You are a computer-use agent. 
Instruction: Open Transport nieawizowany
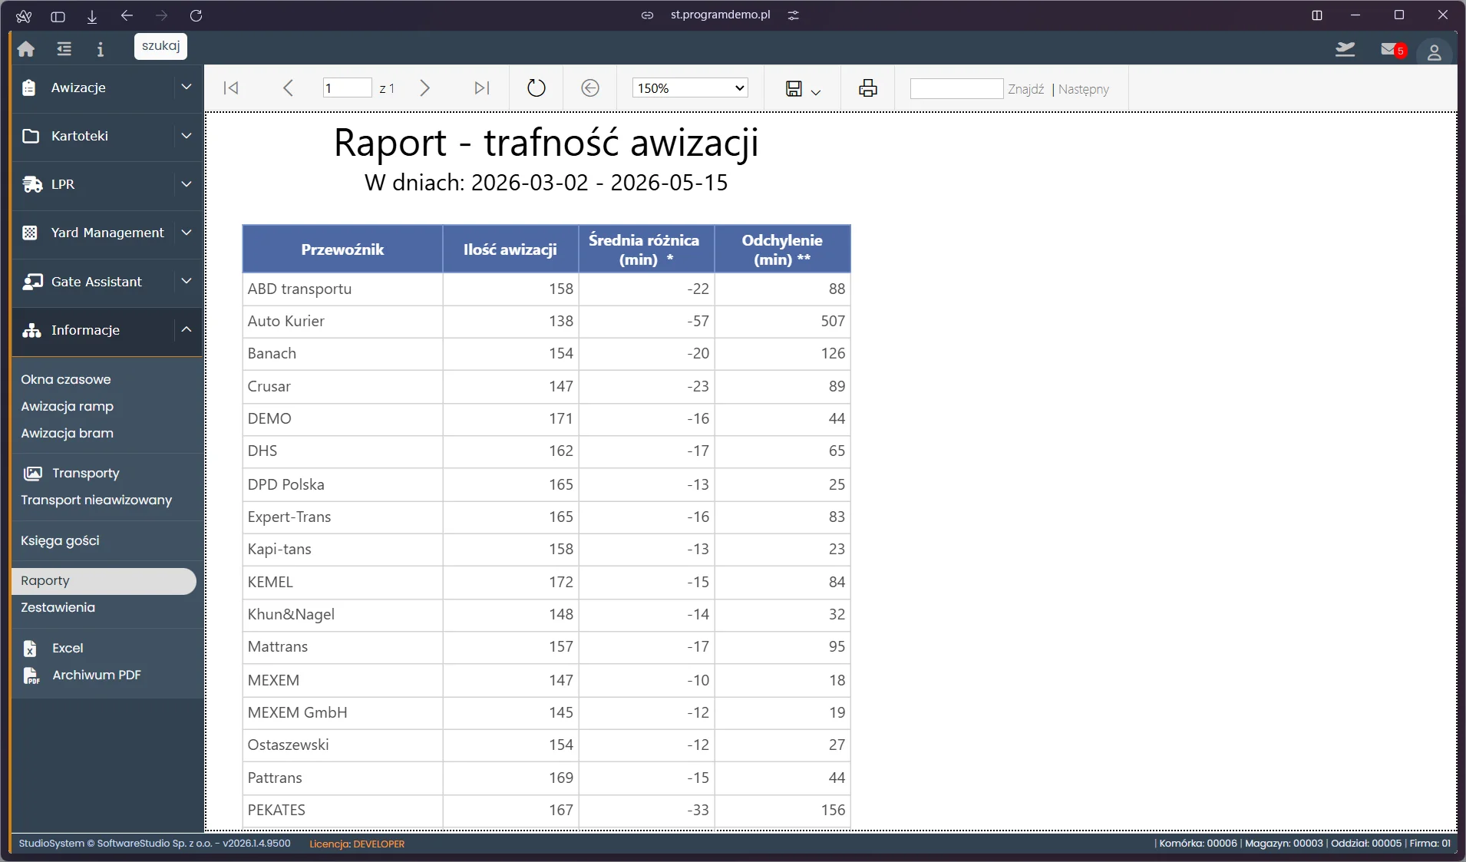(x=97, y=500)
